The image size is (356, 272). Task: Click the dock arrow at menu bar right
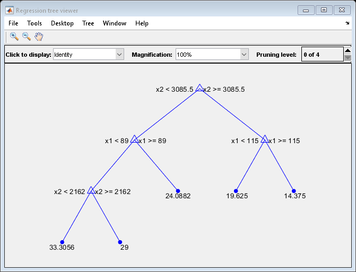coord(347,23)
